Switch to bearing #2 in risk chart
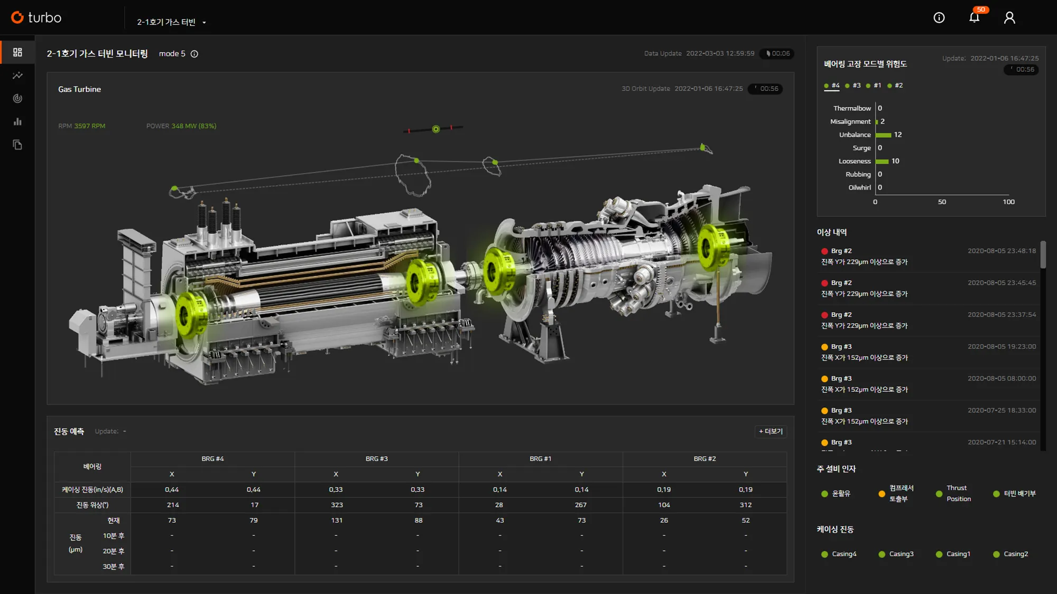Screen dimensions: 1057x594 click(895, 86)
